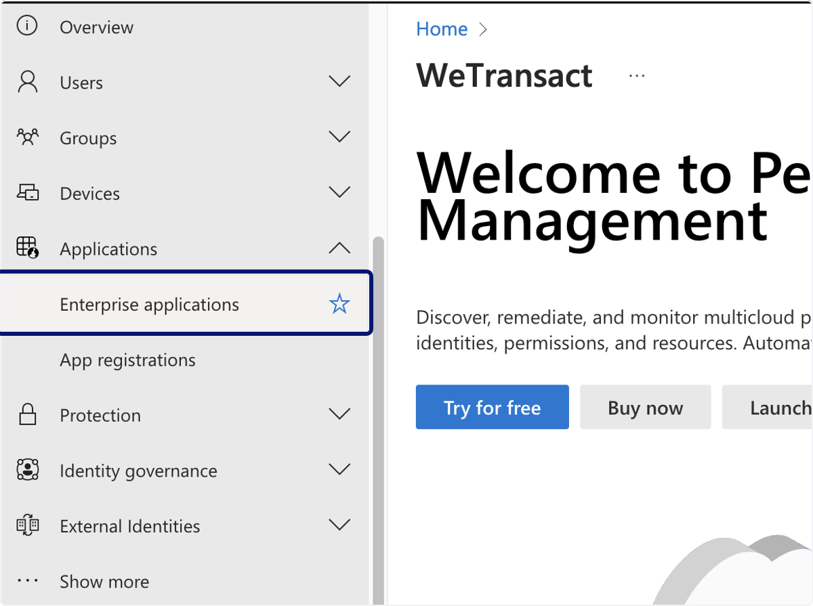This screenshot has width=813, height=606.
Task: Click the Launch button
Action: click(x=768, y=407)
